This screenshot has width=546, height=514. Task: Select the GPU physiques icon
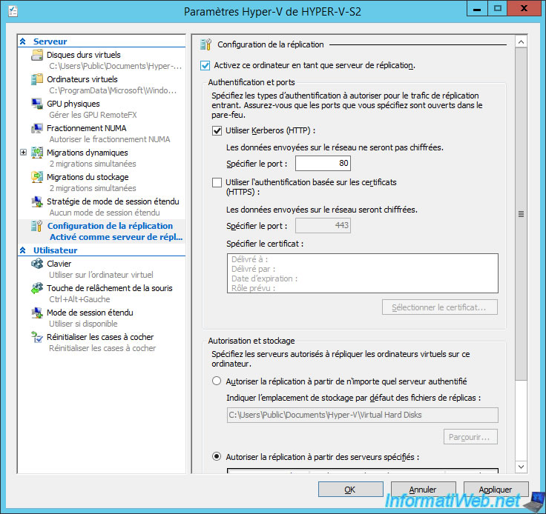pos(37,104)
